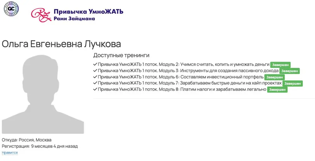Click the Привычка УмноЖАТЬ Рами Зайцмана title

tap(89, 15)
